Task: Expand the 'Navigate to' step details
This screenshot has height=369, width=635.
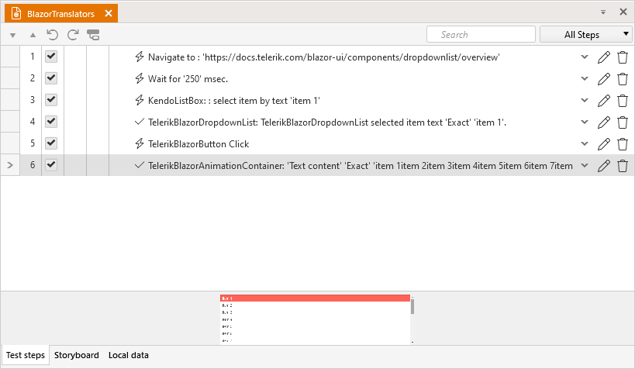Action: tap(585, 57)
